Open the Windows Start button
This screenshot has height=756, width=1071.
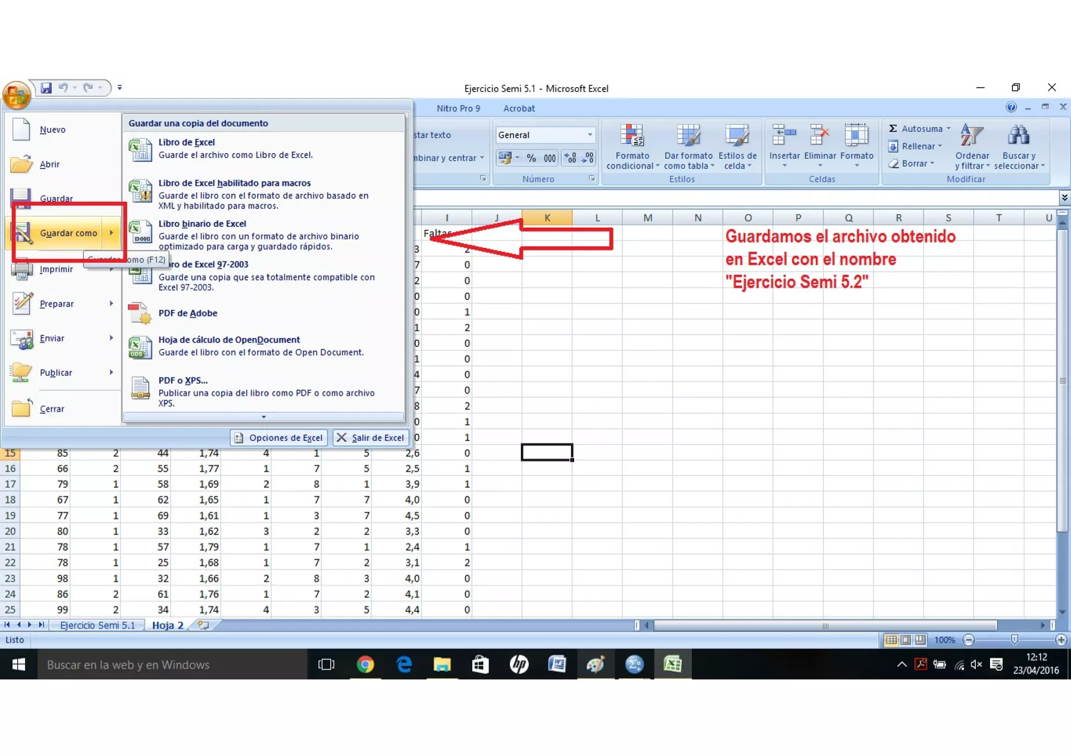click(19, 665)
